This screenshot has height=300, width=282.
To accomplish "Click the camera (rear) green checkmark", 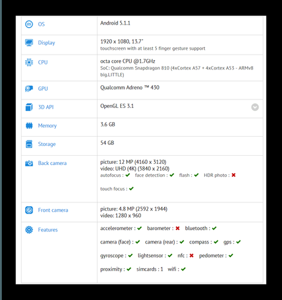I will (181, 242).
